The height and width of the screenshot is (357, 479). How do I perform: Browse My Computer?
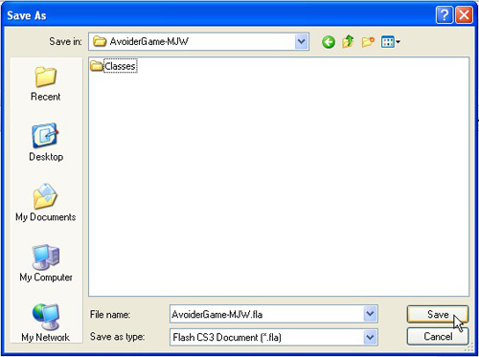46,263
